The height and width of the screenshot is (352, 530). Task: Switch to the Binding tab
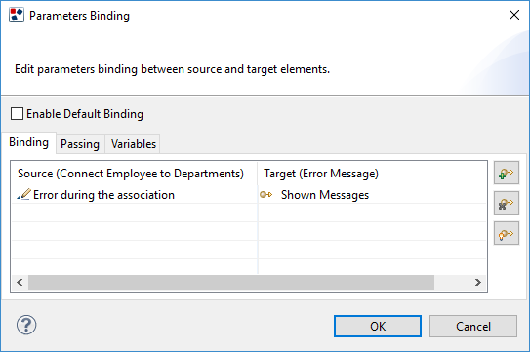click(28, 142)
